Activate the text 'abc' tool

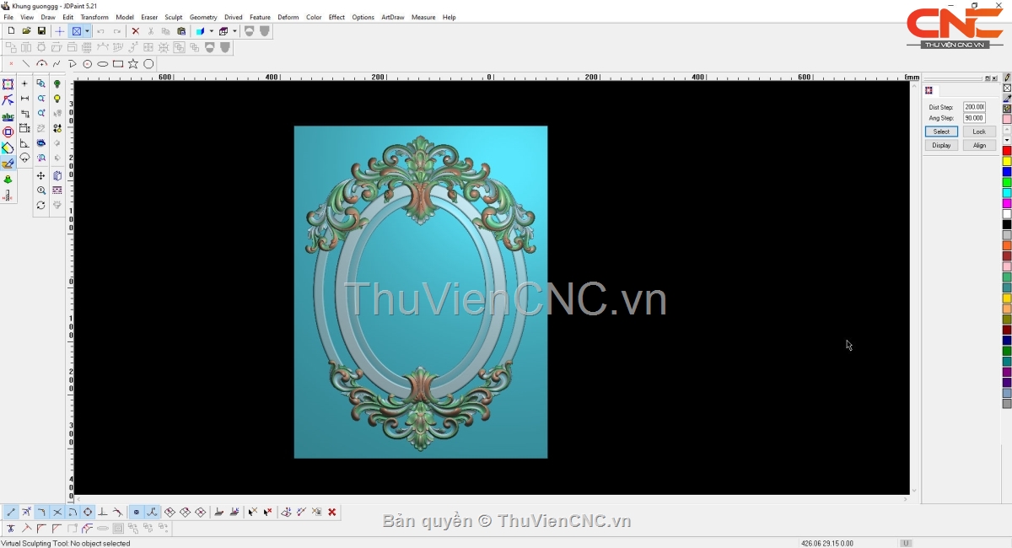(x=8, y=117)
